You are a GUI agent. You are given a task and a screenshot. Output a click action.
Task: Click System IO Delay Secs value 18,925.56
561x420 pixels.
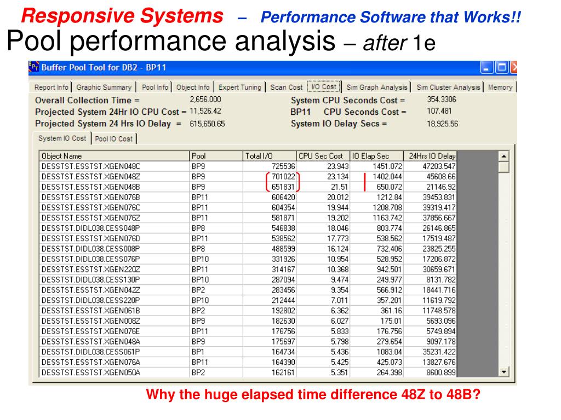pos(443,124)
